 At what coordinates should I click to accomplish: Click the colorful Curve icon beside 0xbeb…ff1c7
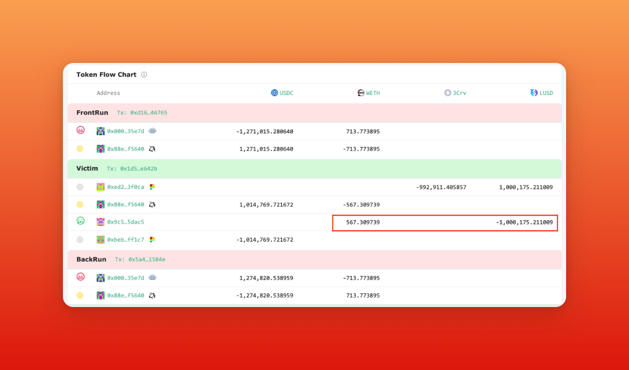coord(152,240)
